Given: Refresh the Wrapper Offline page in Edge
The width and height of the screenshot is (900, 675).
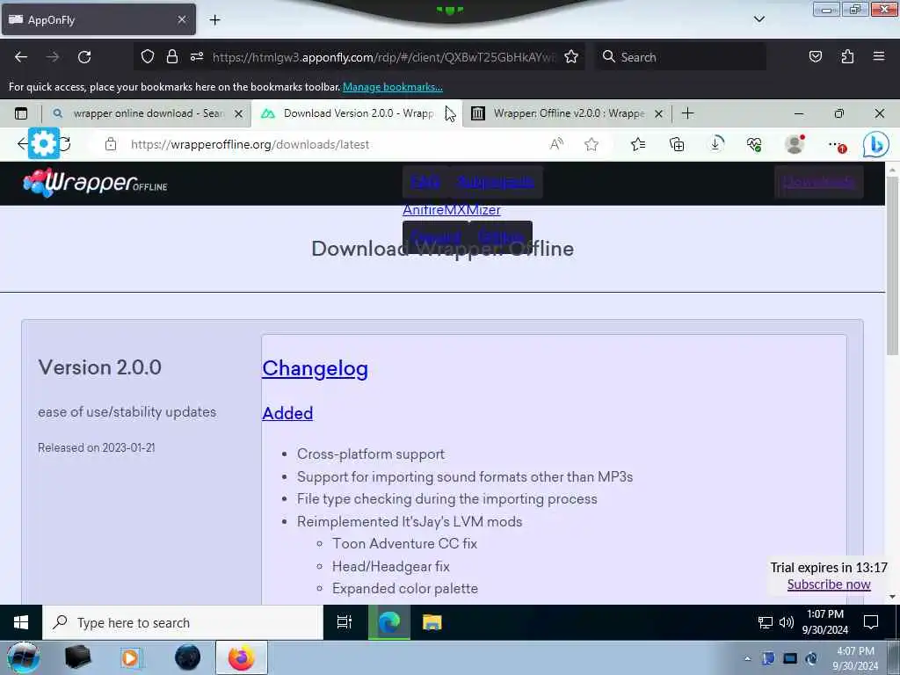Looking at the screenshot, I should tap(65, 144).
